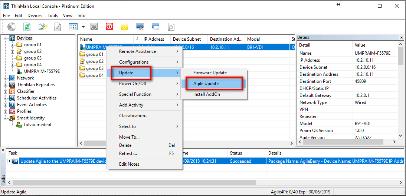Image resolution: width=406 pixels, height=196 pixels.
Task: Close the Tasks panel
Action: tap(3, 150)
